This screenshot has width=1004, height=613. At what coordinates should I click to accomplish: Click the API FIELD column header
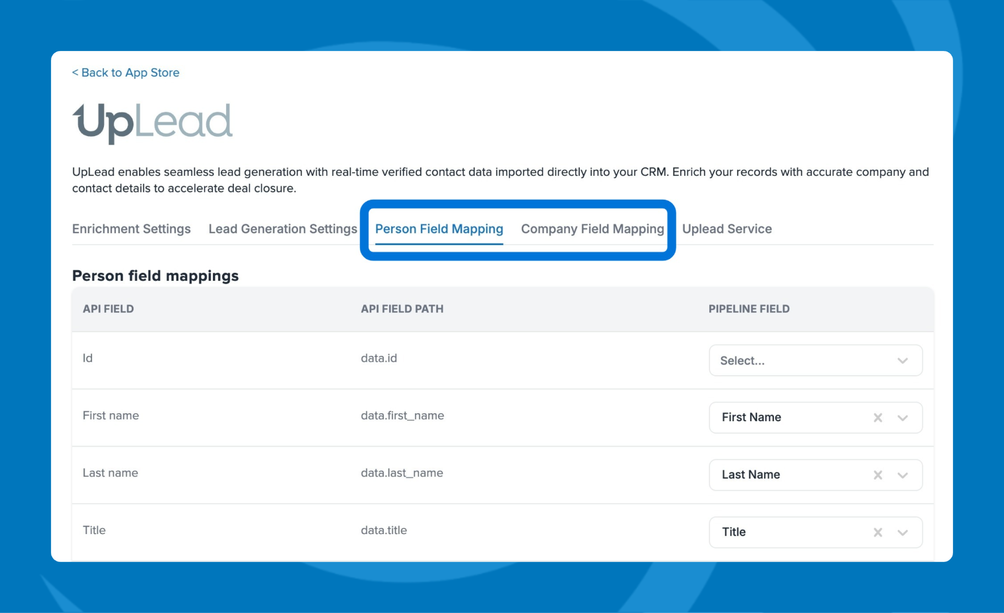(x=108, y=309)
